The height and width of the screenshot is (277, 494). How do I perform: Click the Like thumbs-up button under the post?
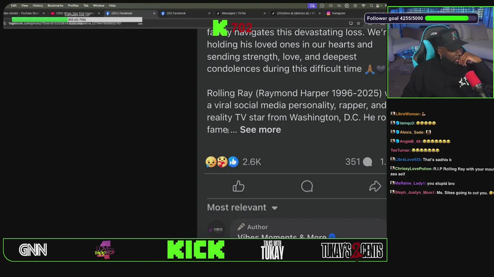[x=239, y=187]
